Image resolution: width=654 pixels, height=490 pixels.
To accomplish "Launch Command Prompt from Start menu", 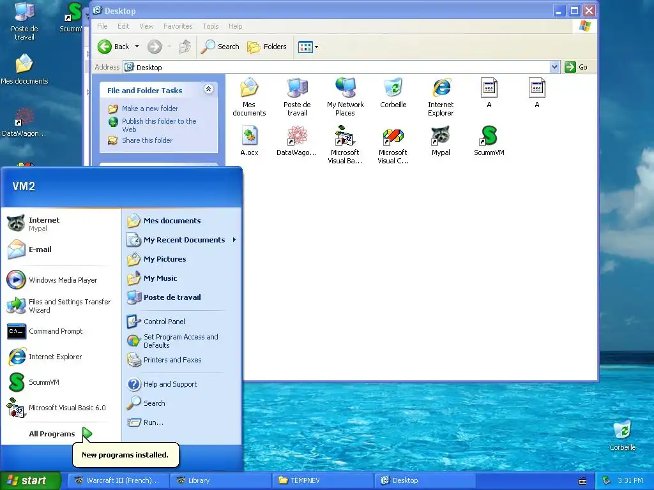I will point(61,331).
